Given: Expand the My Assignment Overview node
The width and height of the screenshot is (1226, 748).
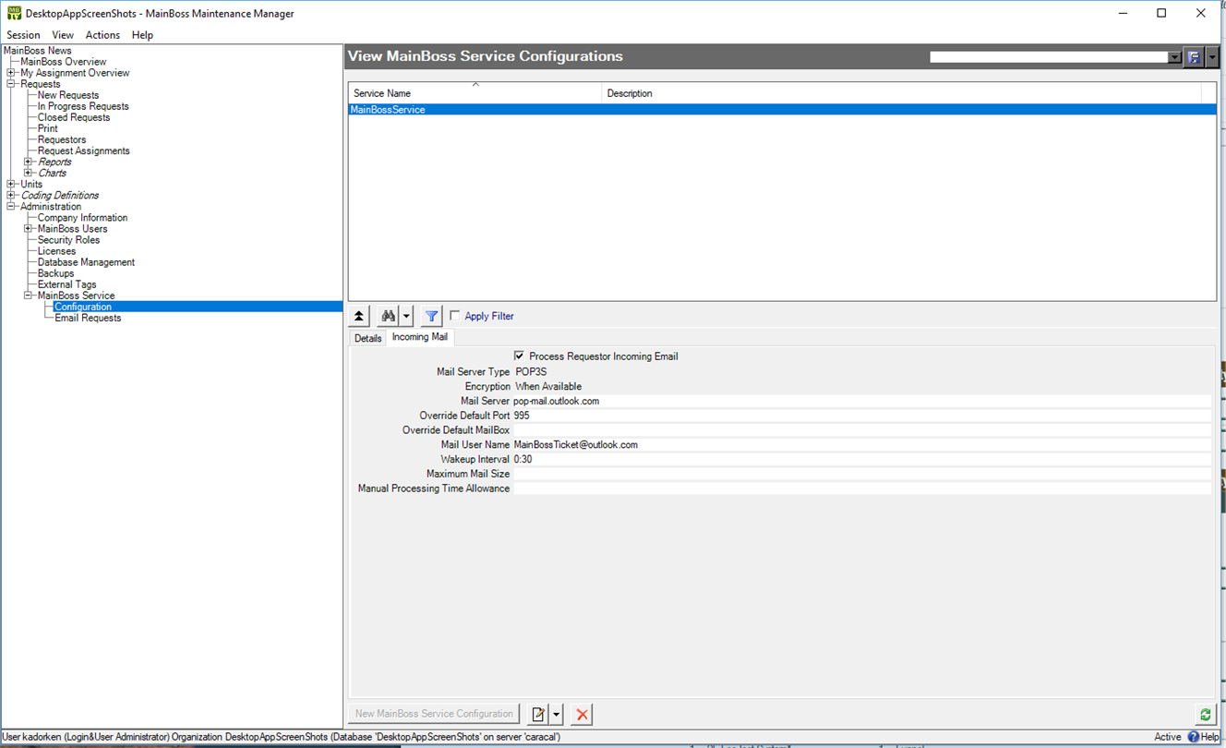Looking at the screenshot, I should coord(11,73).
